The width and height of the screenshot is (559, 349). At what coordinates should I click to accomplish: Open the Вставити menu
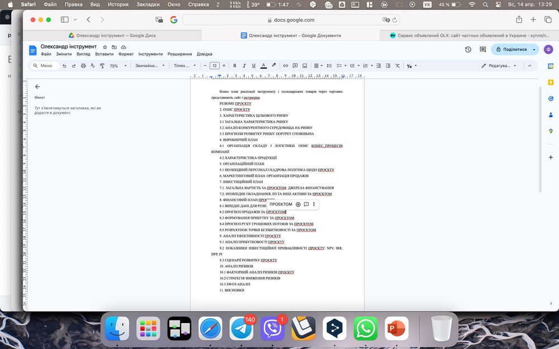pyautogui.click(x=104, y=54)
